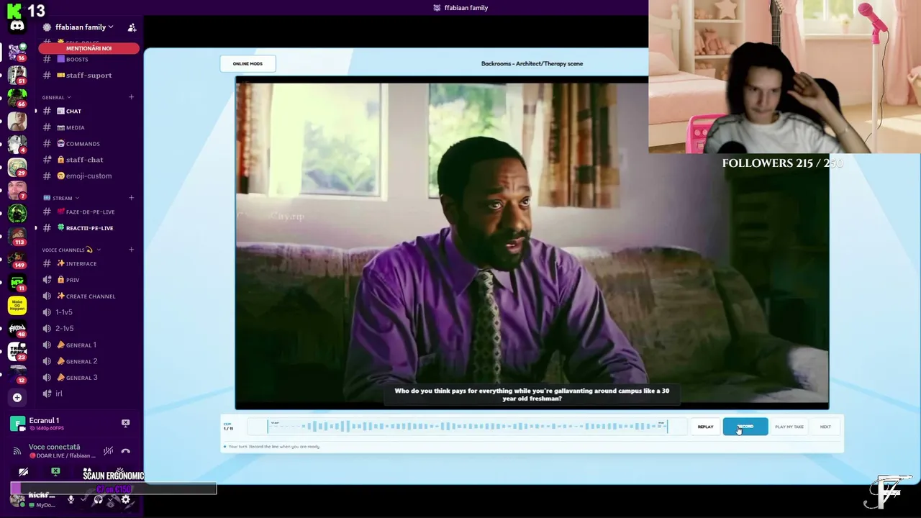Open the BOOSTS channel

click(89, 59)
